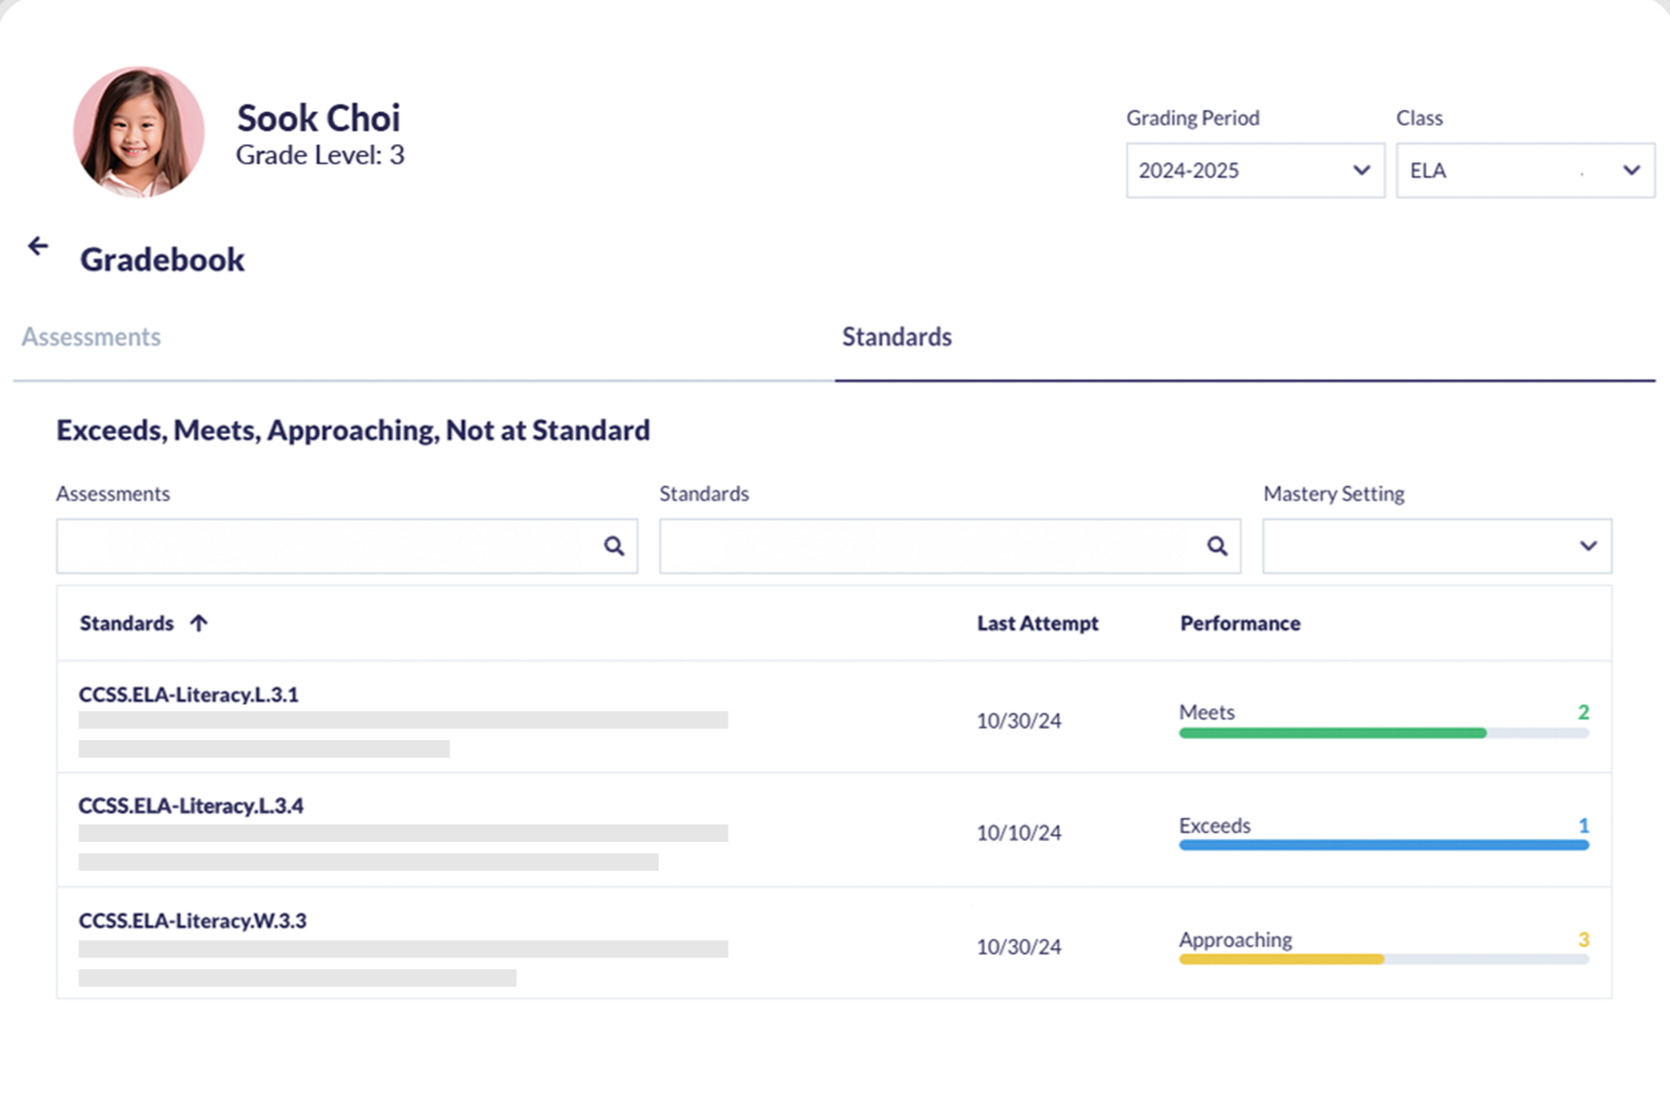Switch to the Assessments tab
Screen dimensions: 1670x1094
[x=92, y=337]
